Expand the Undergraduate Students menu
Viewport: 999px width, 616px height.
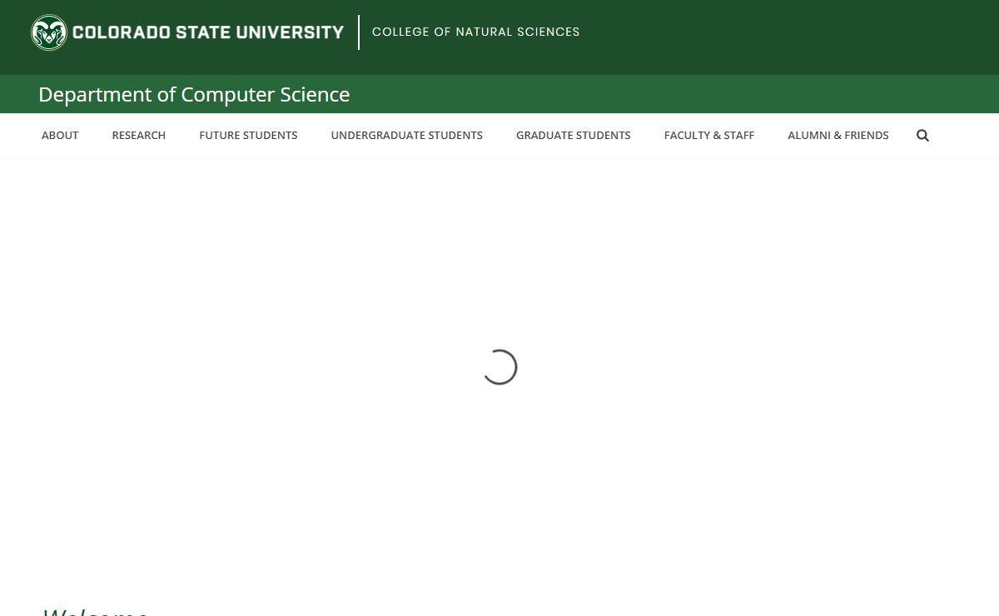[x=406, y=136]
